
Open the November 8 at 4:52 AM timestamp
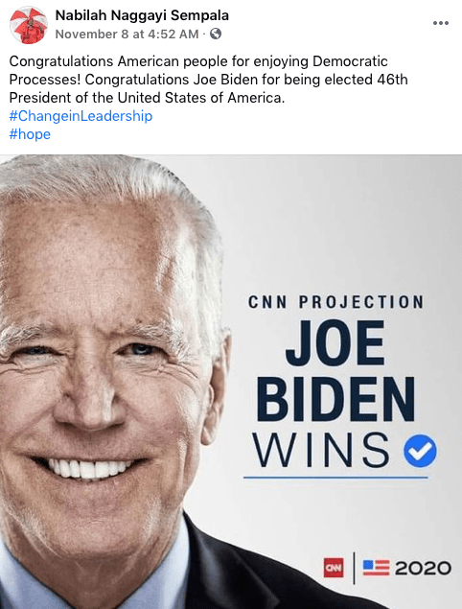click(x=127, y=35)
